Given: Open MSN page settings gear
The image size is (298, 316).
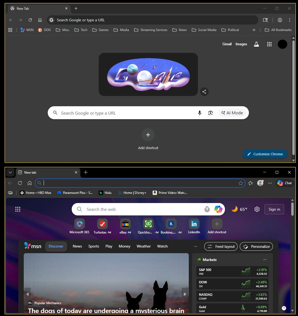Looking at the screenshot, I should click(x=257, y=209).
